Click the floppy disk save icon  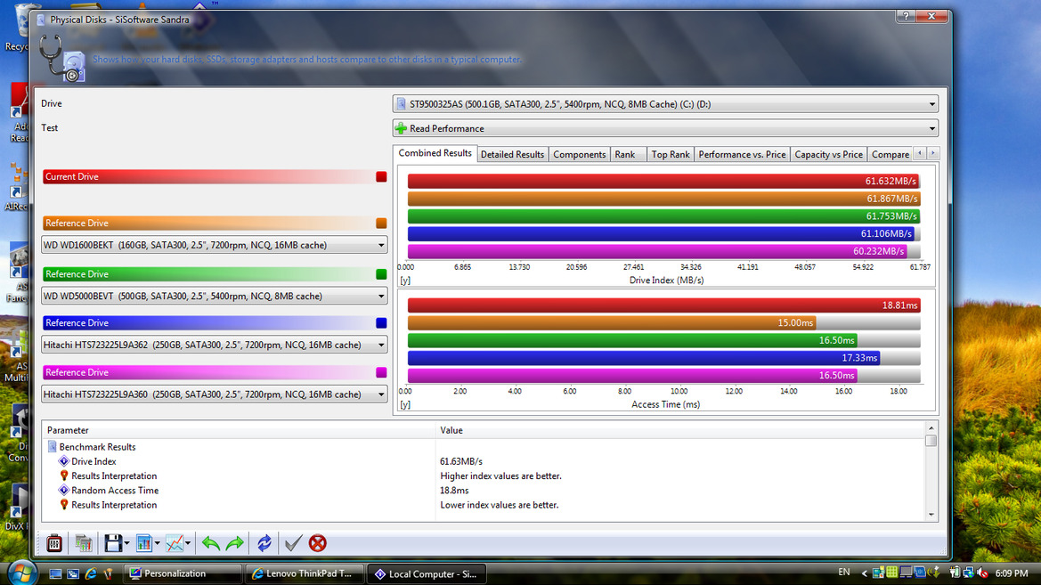[112, 543]
